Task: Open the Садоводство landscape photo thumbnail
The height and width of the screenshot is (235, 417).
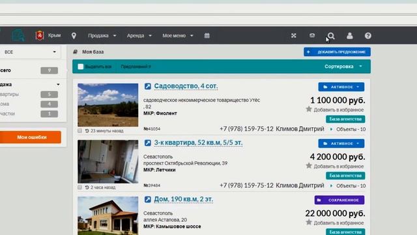Action: [x=108, y=105]
